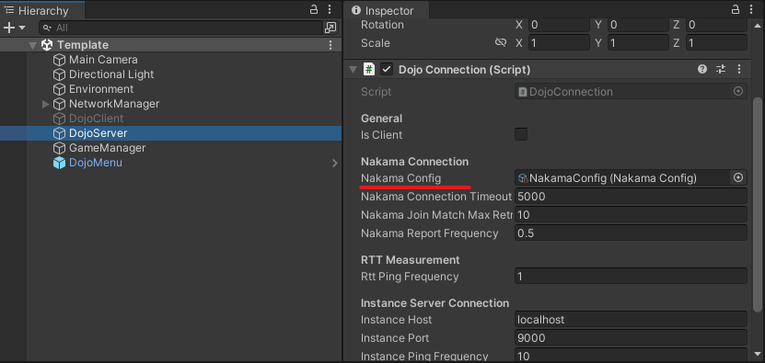The width and height of the screenshot is (765, 363).
Task: Select the disabled DojoClient object
Action: click(96, 119)
